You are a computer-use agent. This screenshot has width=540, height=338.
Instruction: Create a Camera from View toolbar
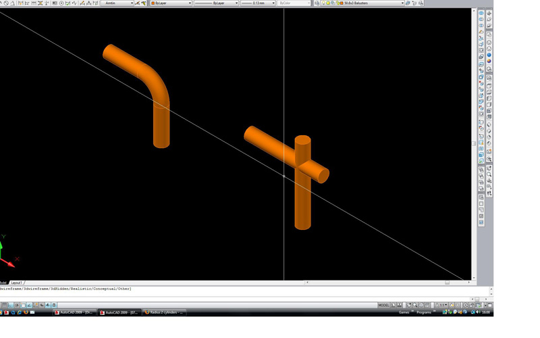489,151
